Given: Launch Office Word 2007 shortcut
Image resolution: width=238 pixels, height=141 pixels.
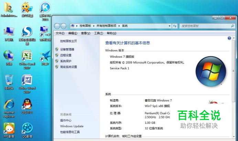Looking at the screenshot, I should tap(27, 84).
